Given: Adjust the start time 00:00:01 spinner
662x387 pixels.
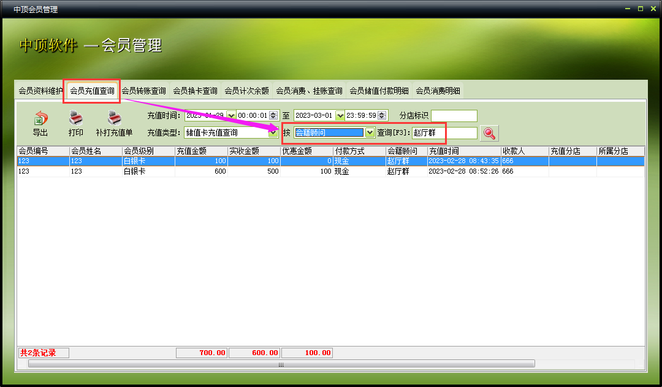Looking at the screenshot, I should (x=274, y=115).
